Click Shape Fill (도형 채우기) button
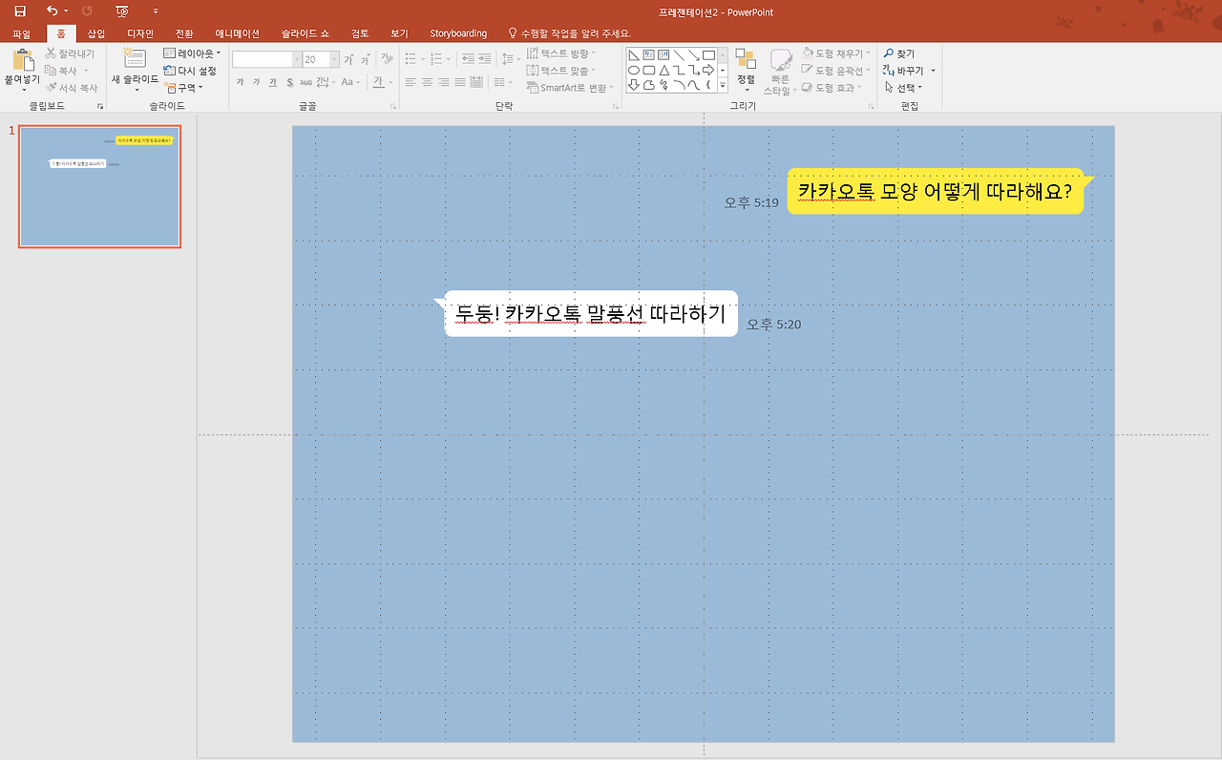1222x760 pixels. point(835,53)
